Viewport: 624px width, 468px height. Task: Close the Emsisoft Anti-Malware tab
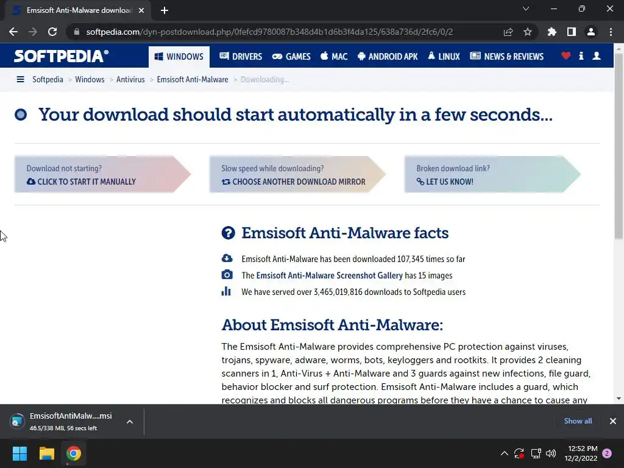point(141,10)
